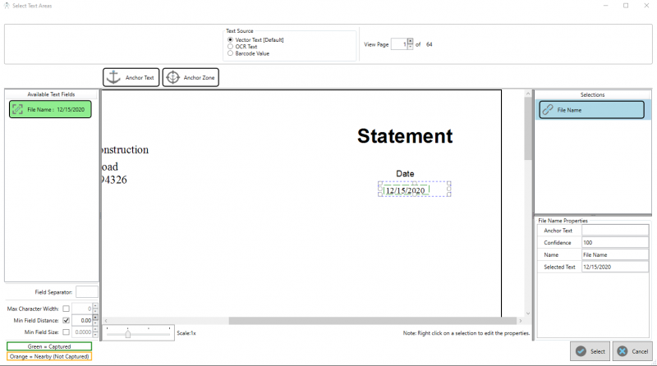Select the OCR Text radio option

(229, 47)
